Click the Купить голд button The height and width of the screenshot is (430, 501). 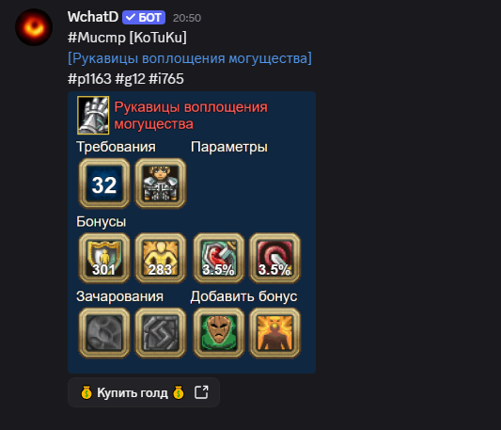click(x=144, y=392)
